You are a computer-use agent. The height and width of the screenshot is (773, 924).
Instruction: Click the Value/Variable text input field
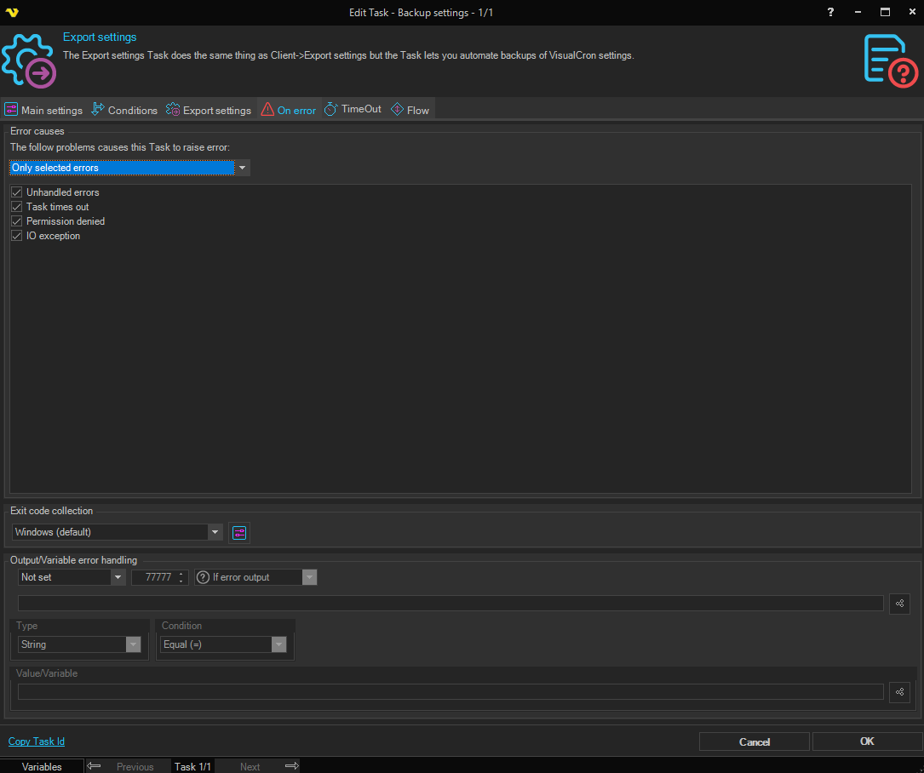[x=451, y=692]
